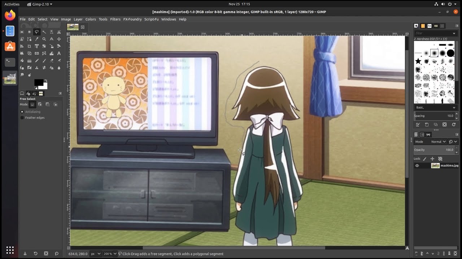
Task: Set selection mode to Intersect with selection
Action: point(55,104)
